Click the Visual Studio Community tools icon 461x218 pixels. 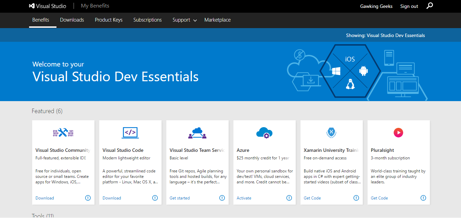coord(63,133)
